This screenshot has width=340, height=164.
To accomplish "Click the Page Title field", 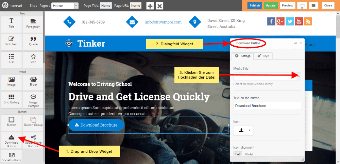I will (x=106, y=6).
